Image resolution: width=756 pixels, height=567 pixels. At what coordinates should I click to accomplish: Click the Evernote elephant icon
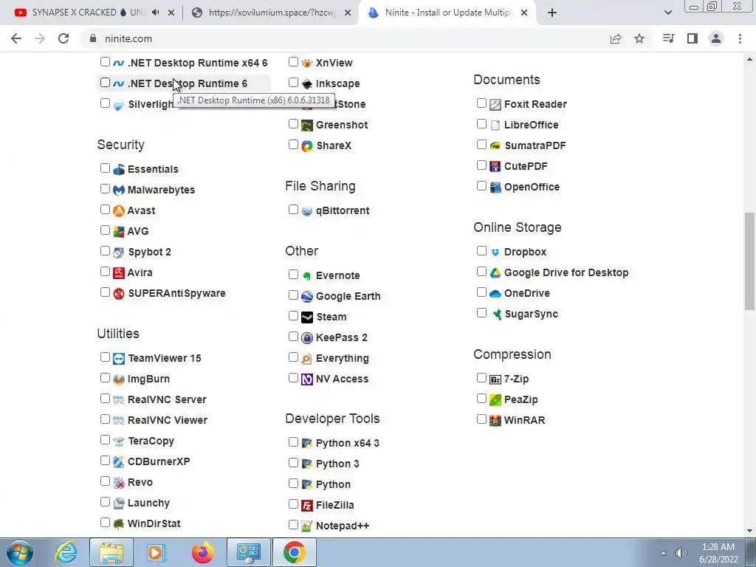pyautogui.click(x=307, y=276)
